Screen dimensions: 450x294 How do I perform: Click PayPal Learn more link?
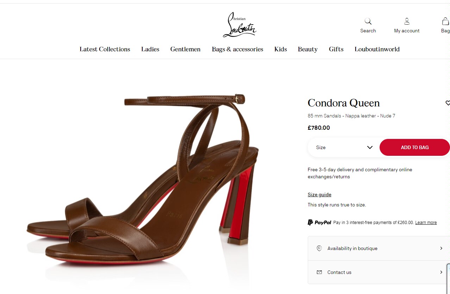tap(426, 223)
